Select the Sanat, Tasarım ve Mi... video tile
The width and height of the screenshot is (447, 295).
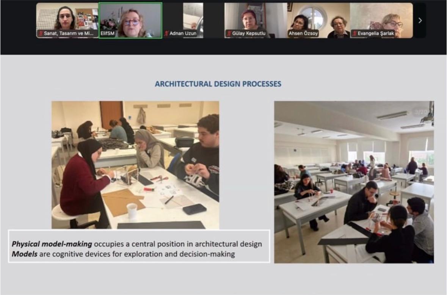pos(67,20)
